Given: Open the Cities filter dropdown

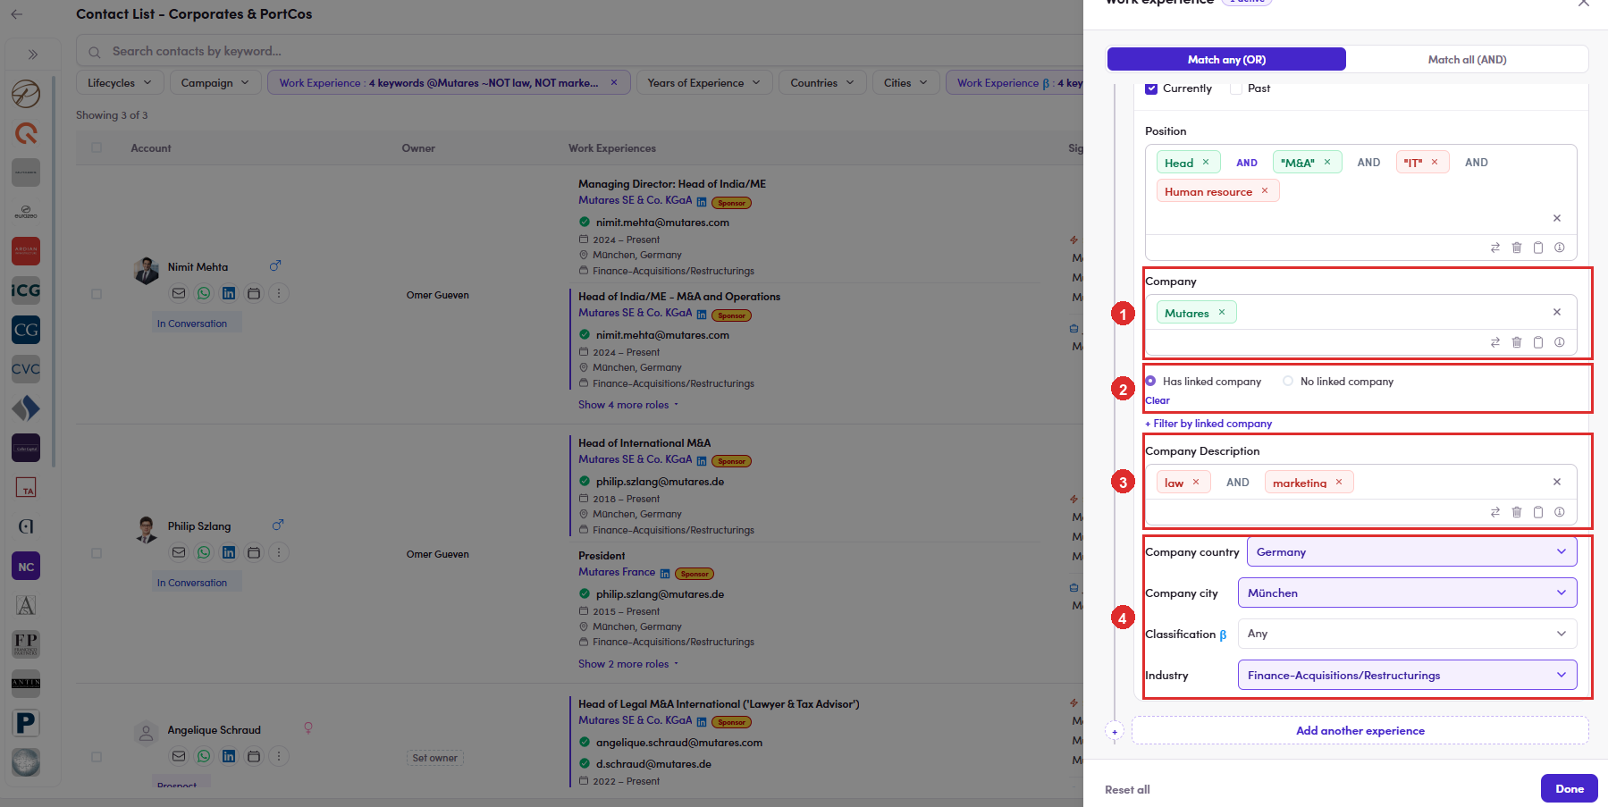Looking at the screenshot, I should point(906,83).
